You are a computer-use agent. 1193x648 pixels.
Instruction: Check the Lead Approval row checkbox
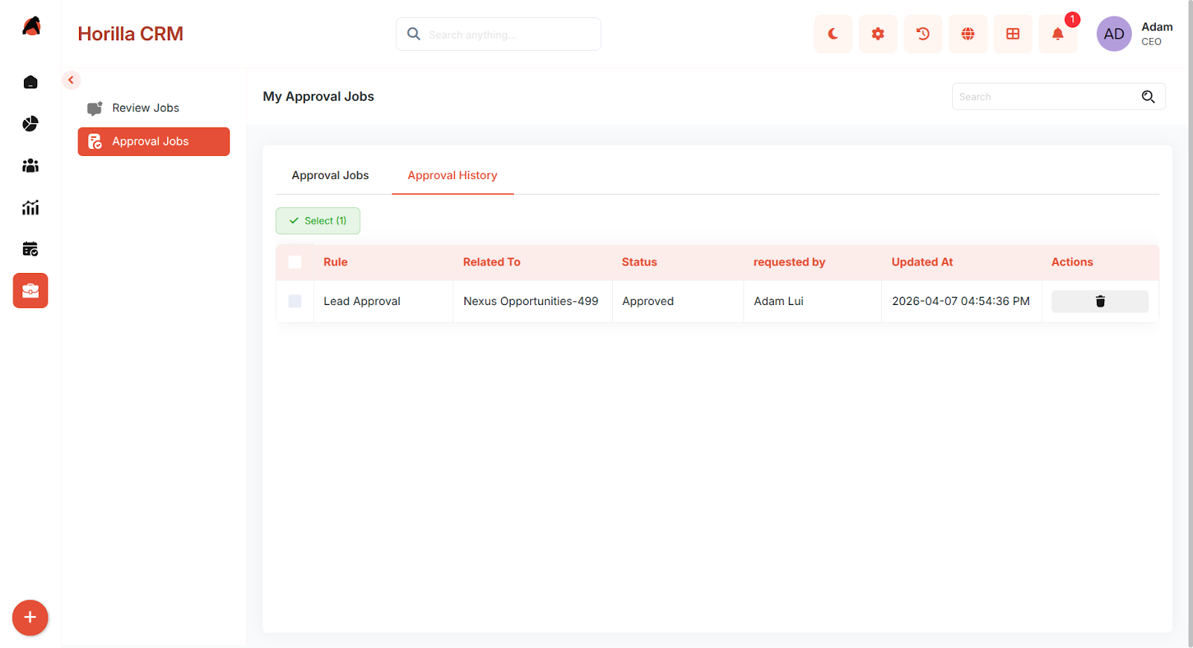295,301
